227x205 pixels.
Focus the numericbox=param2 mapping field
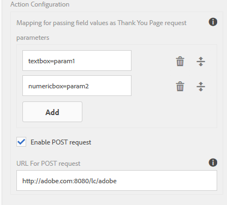[x=77, y=86]
